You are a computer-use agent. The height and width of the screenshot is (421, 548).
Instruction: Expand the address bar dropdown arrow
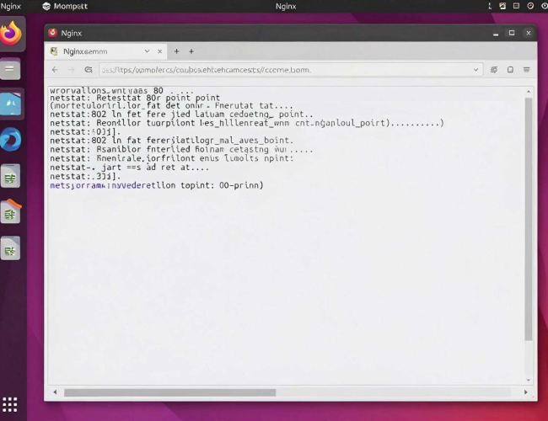[x=475, y=70]
